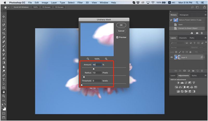This screenshot has height=121, width=208.
Task: Toggle history brush source for Convert to Smart Object
Action: tap(171, 28)
